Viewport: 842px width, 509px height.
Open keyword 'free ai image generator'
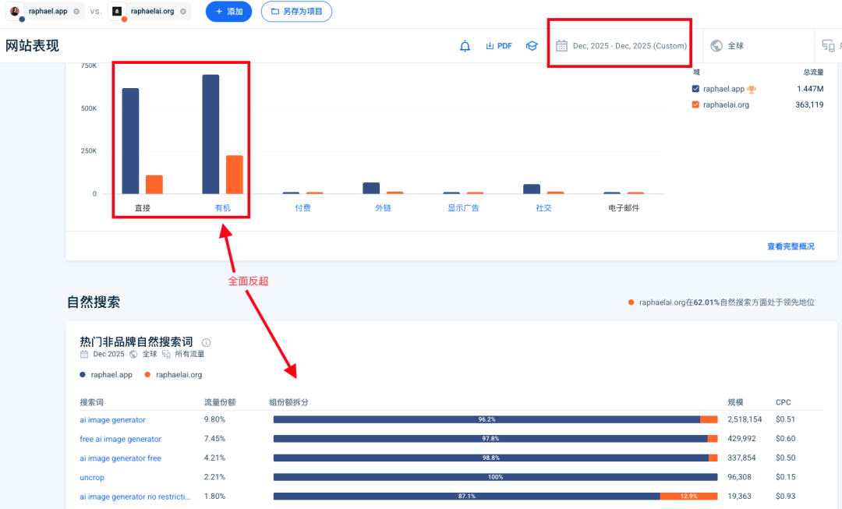(120, 439)
